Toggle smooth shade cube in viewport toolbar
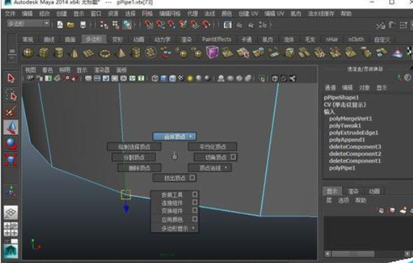This screenshot has width=413, height=263. [x=164, y=78]
